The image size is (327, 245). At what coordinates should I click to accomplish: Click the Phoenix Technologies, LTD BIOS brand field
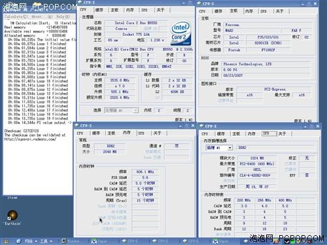tap(266, 64)
